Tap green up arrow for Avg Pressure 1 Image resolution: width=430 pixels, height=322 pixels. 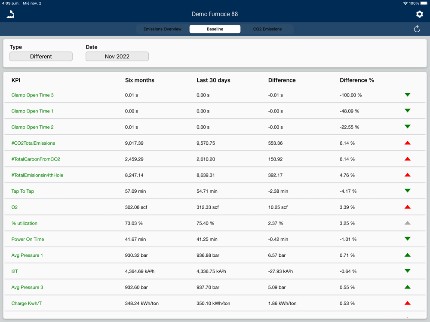pos(408,255)
